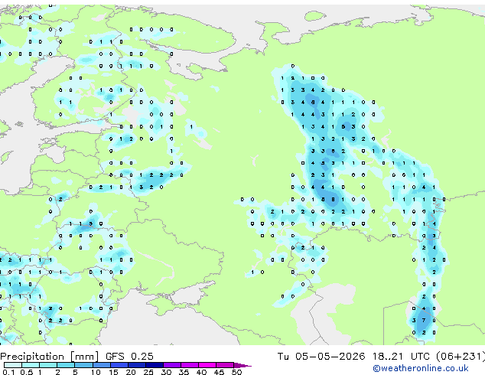Viewport: 485px width, 375px height.
Task: Click the legend label '10'
Action: 96,372
